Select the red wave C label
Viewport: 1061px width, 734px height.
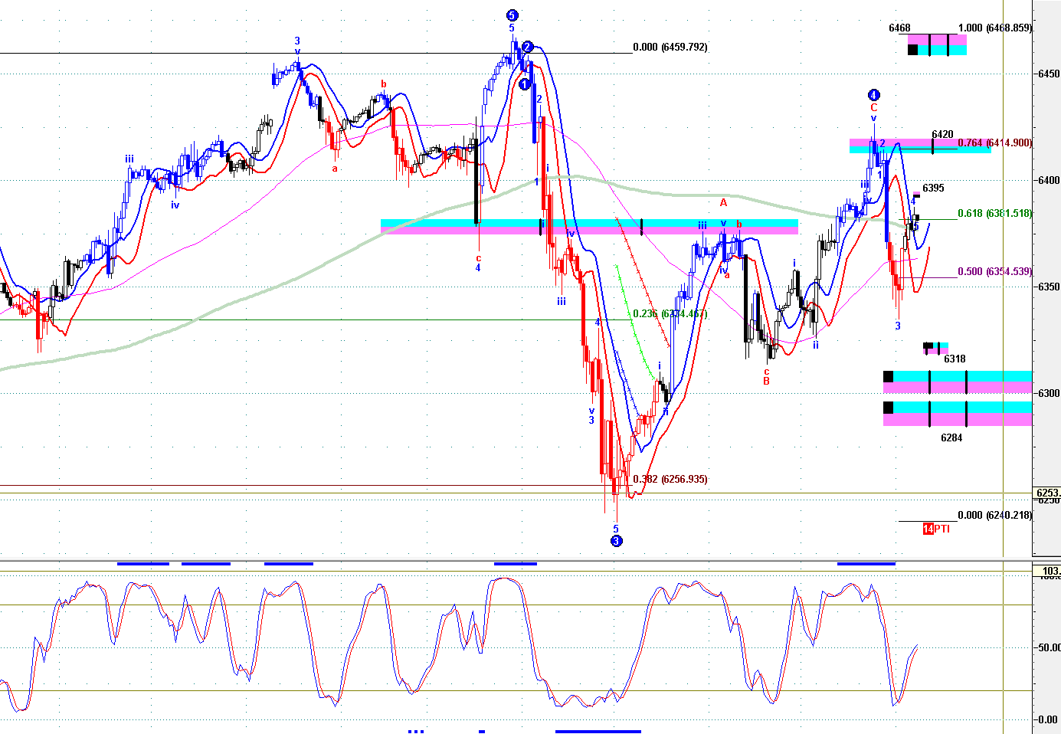tap(873, 108)
